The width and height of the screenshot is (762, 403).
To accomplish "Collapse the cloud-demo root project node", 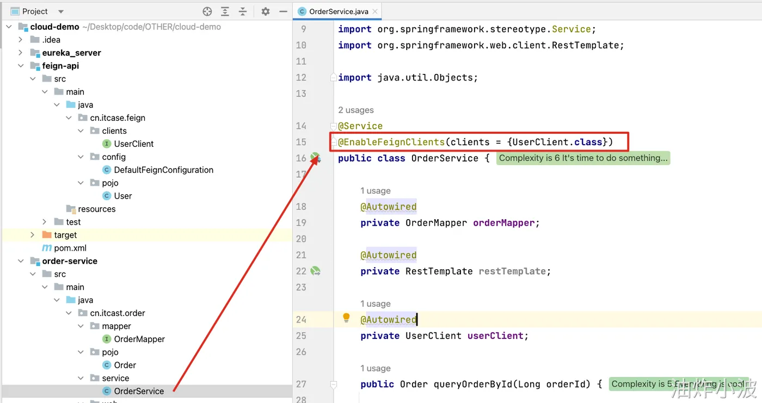I will point(9,27).
